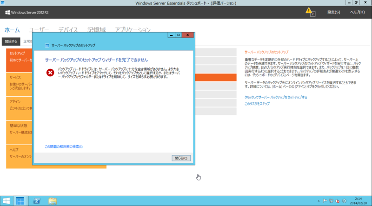Image resolution: width=372 pixels, height=206 pixels.
Task: Click この問題の解決策の検索(S) link
Action: click(x=64, y=146)
